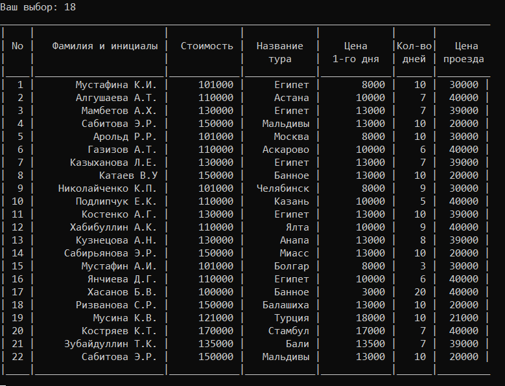The width and height of the screenshot is (505, 386).
Task: Select the name 'Алгушаева А.Т.'
Action: coord(116,97)
